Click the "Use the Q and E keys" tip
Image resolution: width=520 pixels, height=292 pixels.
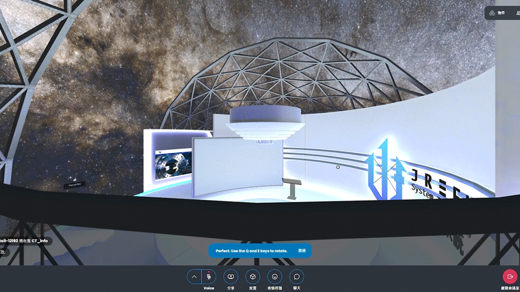[x=251, y=251]
